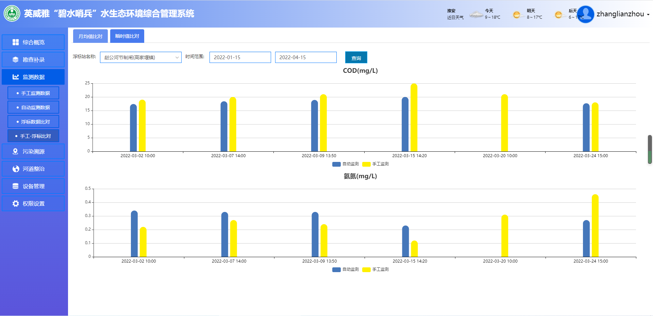Toggle 手工监测 legend in COD chart
The width and height of the screenshot is (653, 316).
pyautogui.click(x=375, y=164)
